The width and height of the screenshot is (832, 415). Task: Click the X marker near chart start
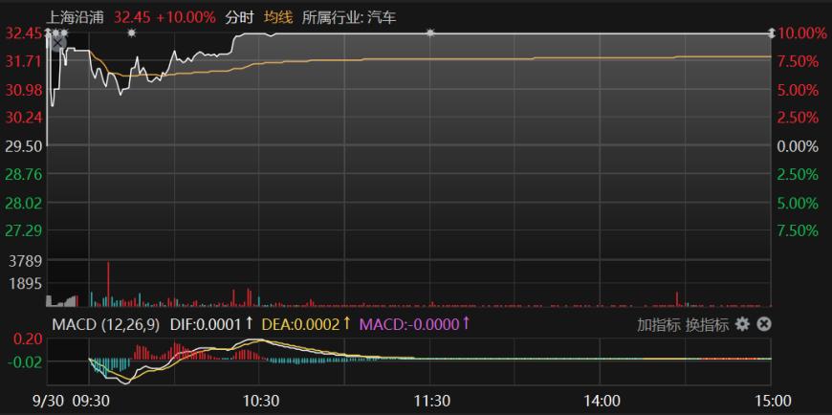(x=58, y=41)
